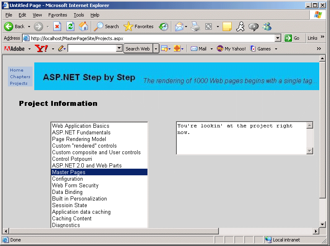Click the Yahoo target spyware icon
The height and width of the screenshot is (246, 330).
click(177, 49)
